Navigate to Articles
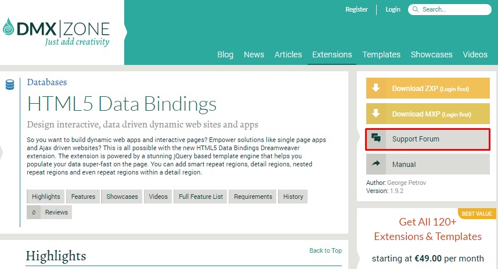The image size is (498, 269). (288, 54)
